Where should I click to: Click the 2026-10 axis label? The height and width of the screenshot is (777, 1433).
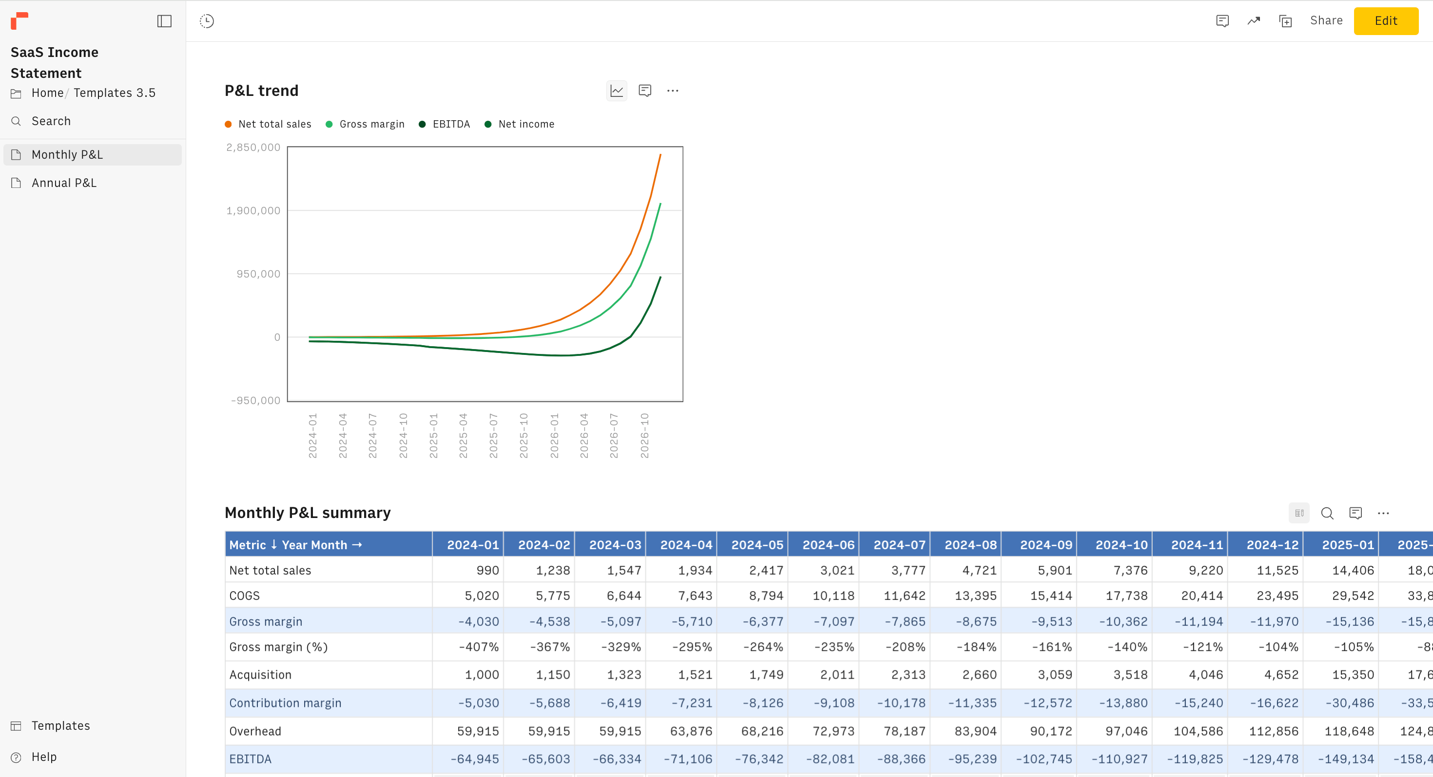coord(644,435)
